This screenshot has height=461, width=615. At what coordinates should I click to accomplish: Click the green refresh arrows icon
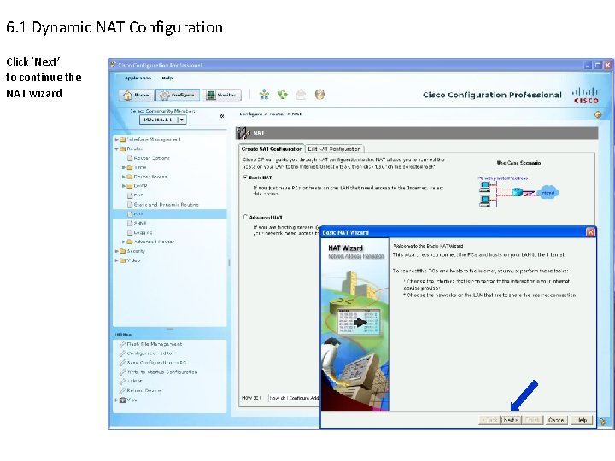(x=283, y=95)
